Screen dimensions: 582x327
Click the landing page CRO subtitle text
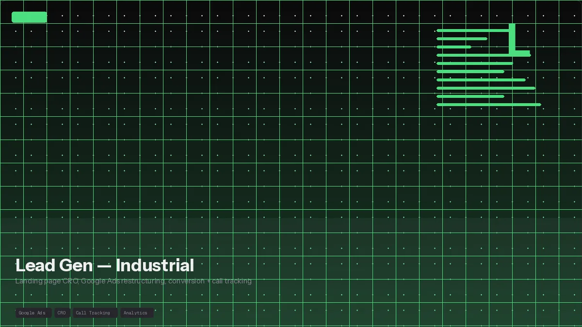[133, 281]
